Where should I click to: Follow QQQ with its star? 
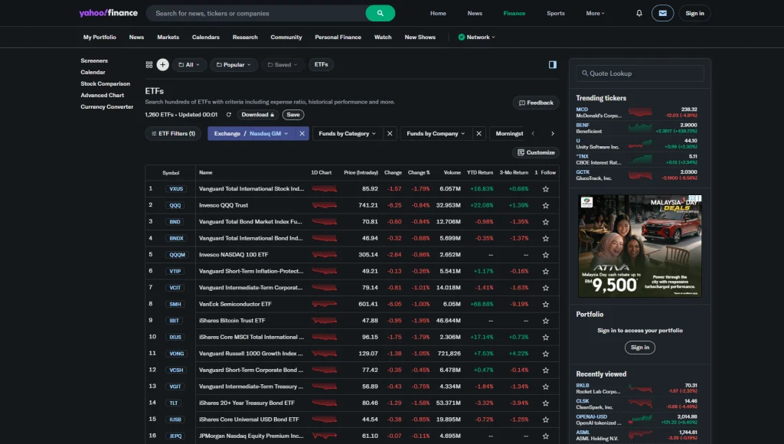[545, 205]
